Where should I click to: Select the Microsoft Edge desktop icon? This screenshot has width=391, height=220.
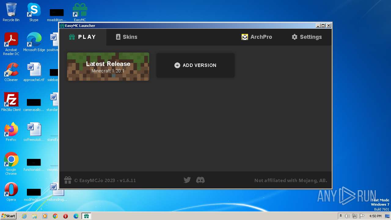34,42
